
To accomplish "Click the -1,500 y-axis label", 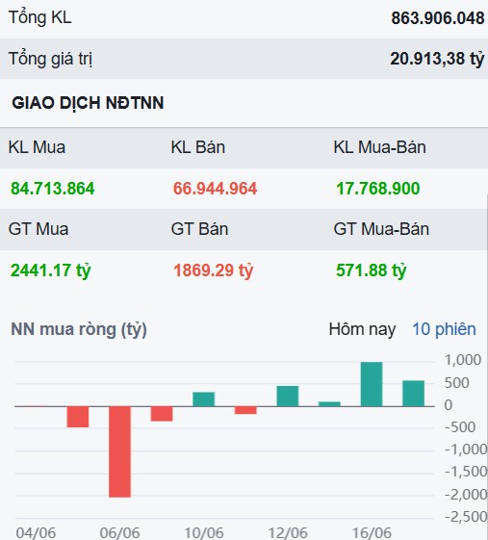I will [466, 472].
